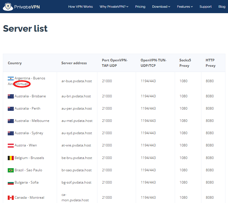
Task: Click the Port OpenVPN-TAP-UDP column header
Action: (x=115, y=63)
